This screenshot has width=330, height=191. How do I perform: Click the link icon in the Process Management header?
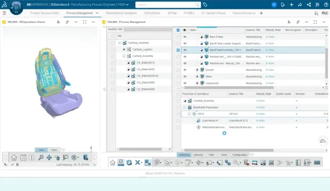[x=298, y=22]
